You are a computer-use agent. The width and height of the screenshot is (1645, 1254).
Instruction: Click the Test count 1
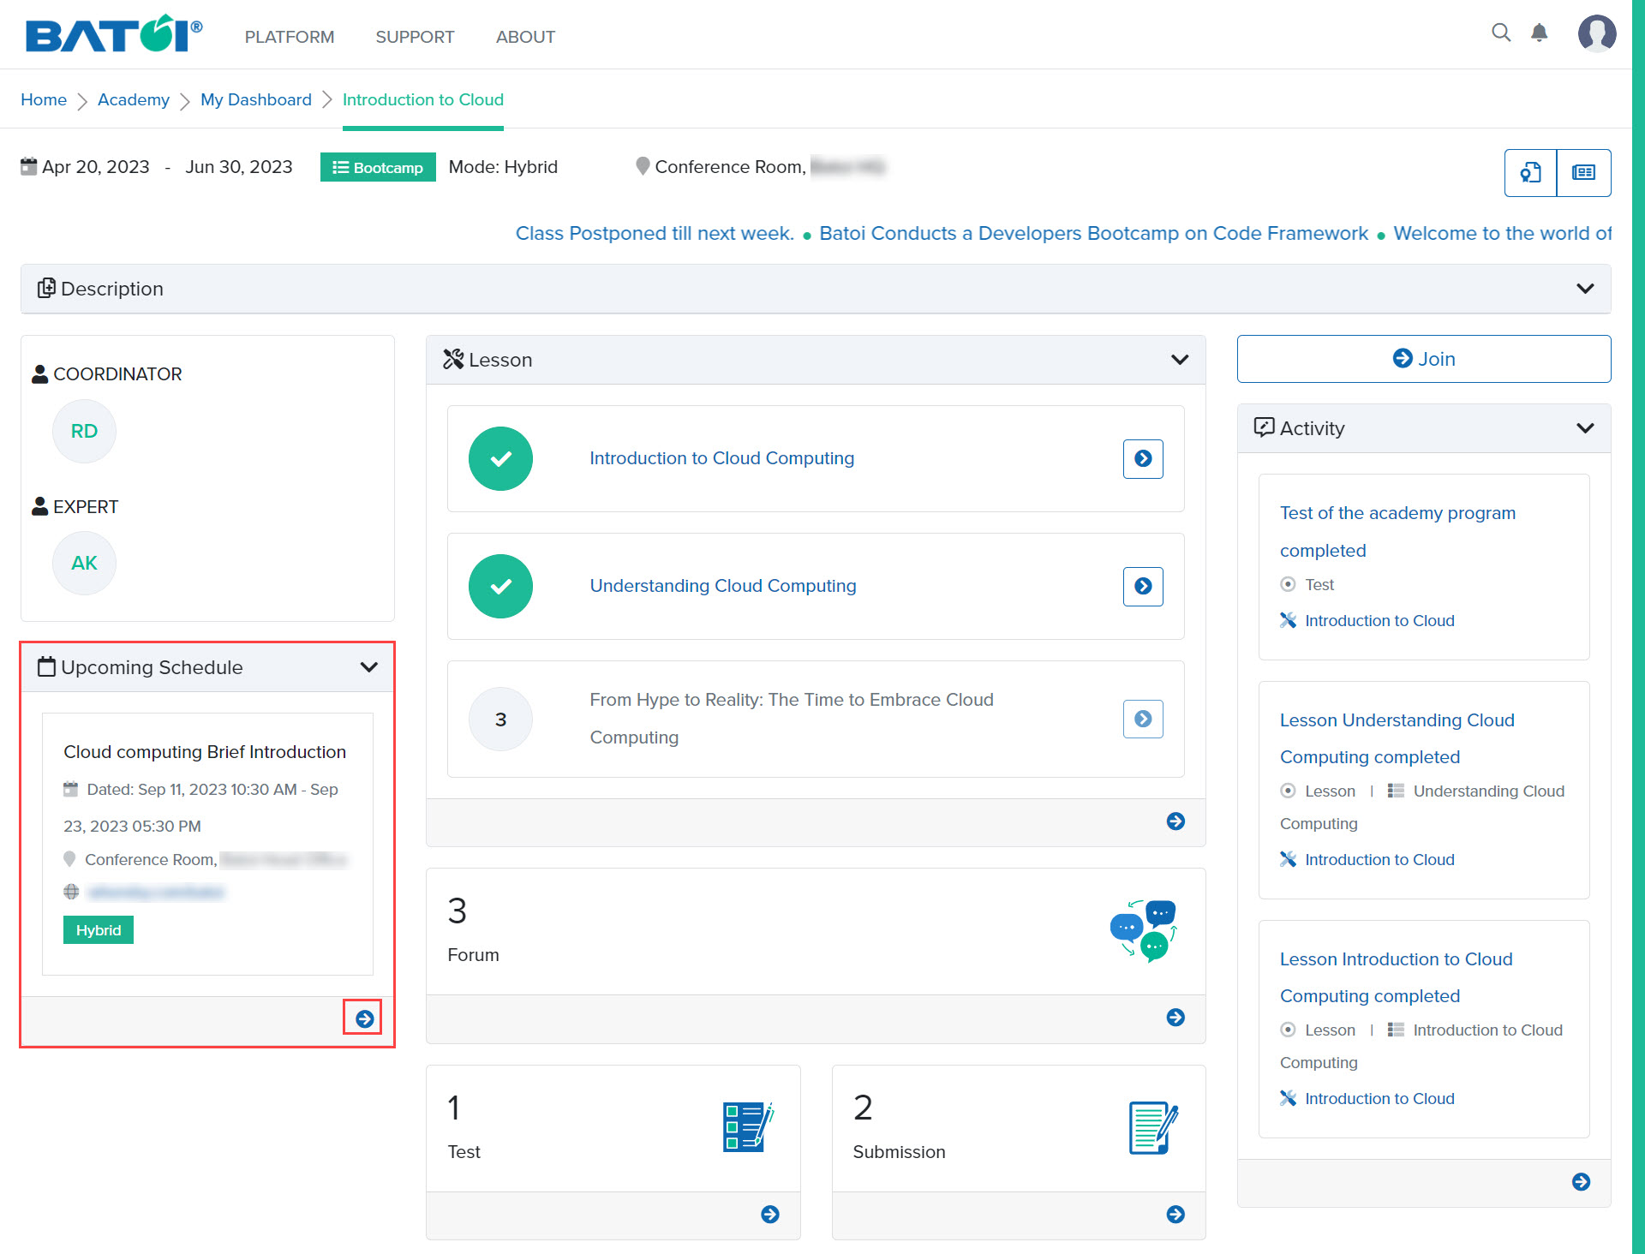(x=454, y=1108)
